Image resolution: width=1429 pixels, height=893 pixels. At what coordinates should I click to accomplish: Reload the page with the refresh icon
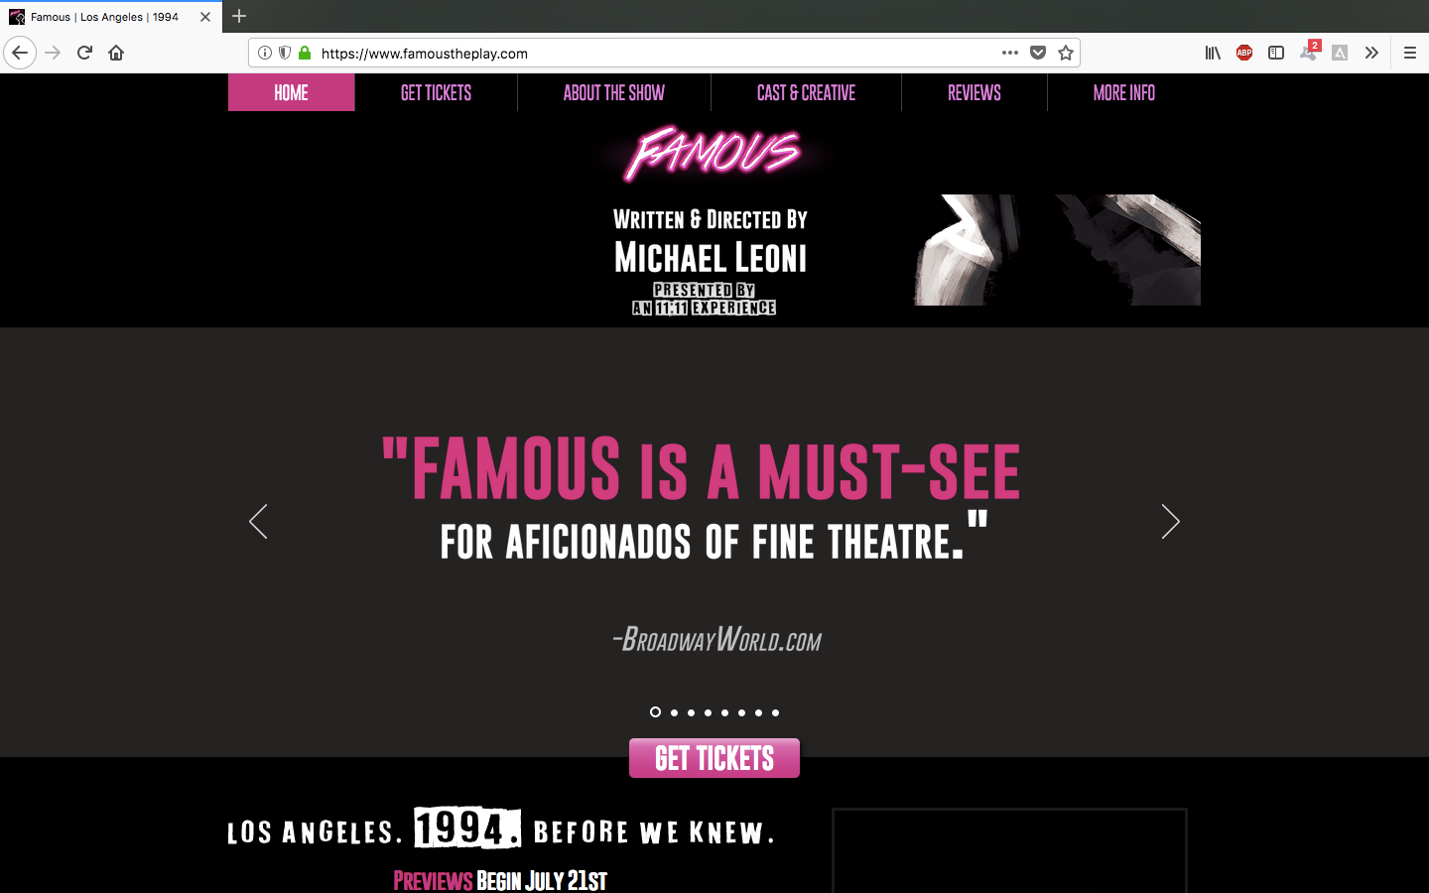point(84,53)
